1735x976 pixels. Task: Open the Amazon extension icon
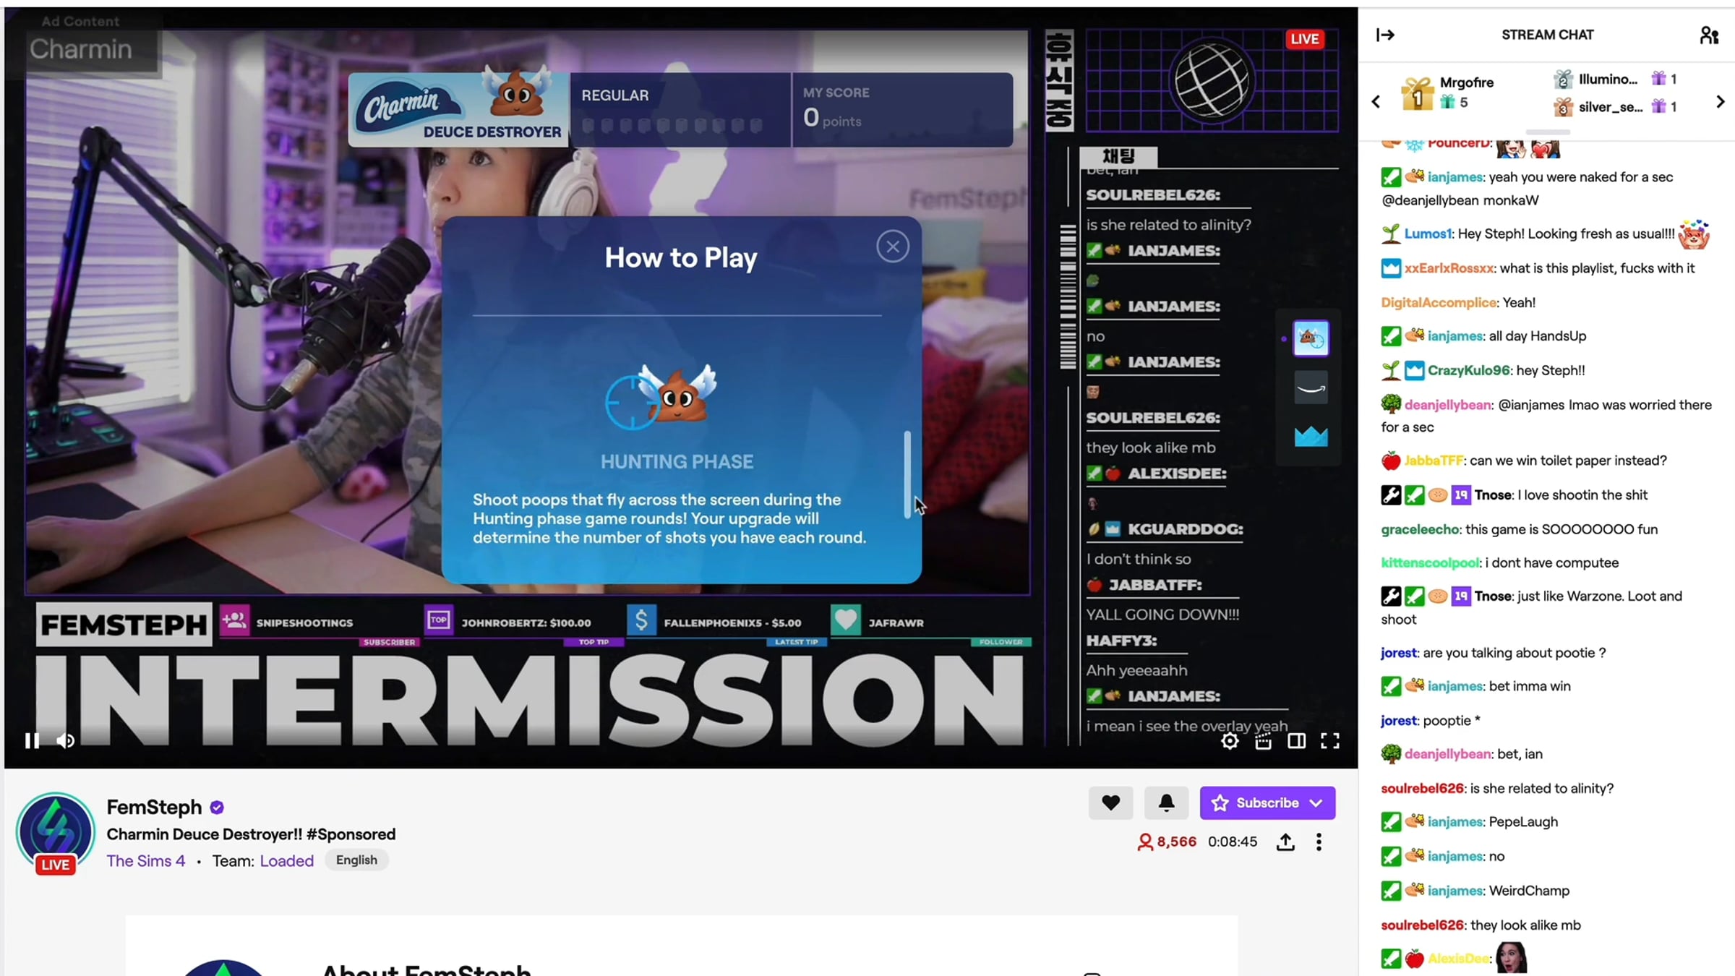[x=1311, y=388]
